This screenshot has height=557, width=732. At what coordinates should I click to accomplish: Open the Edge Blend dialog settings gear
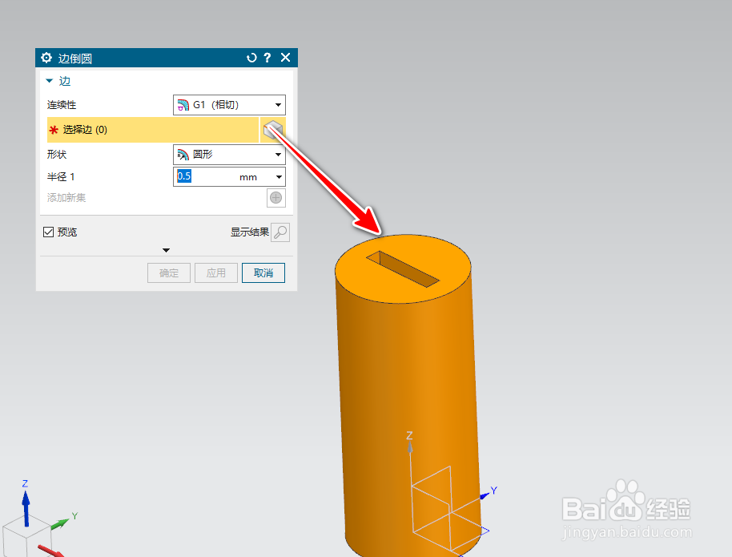(x=46, y=58)
